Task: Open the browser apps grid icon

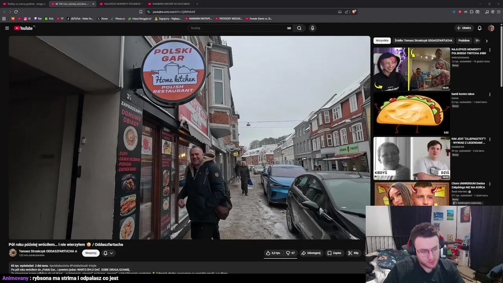Action: click(4, 18)
